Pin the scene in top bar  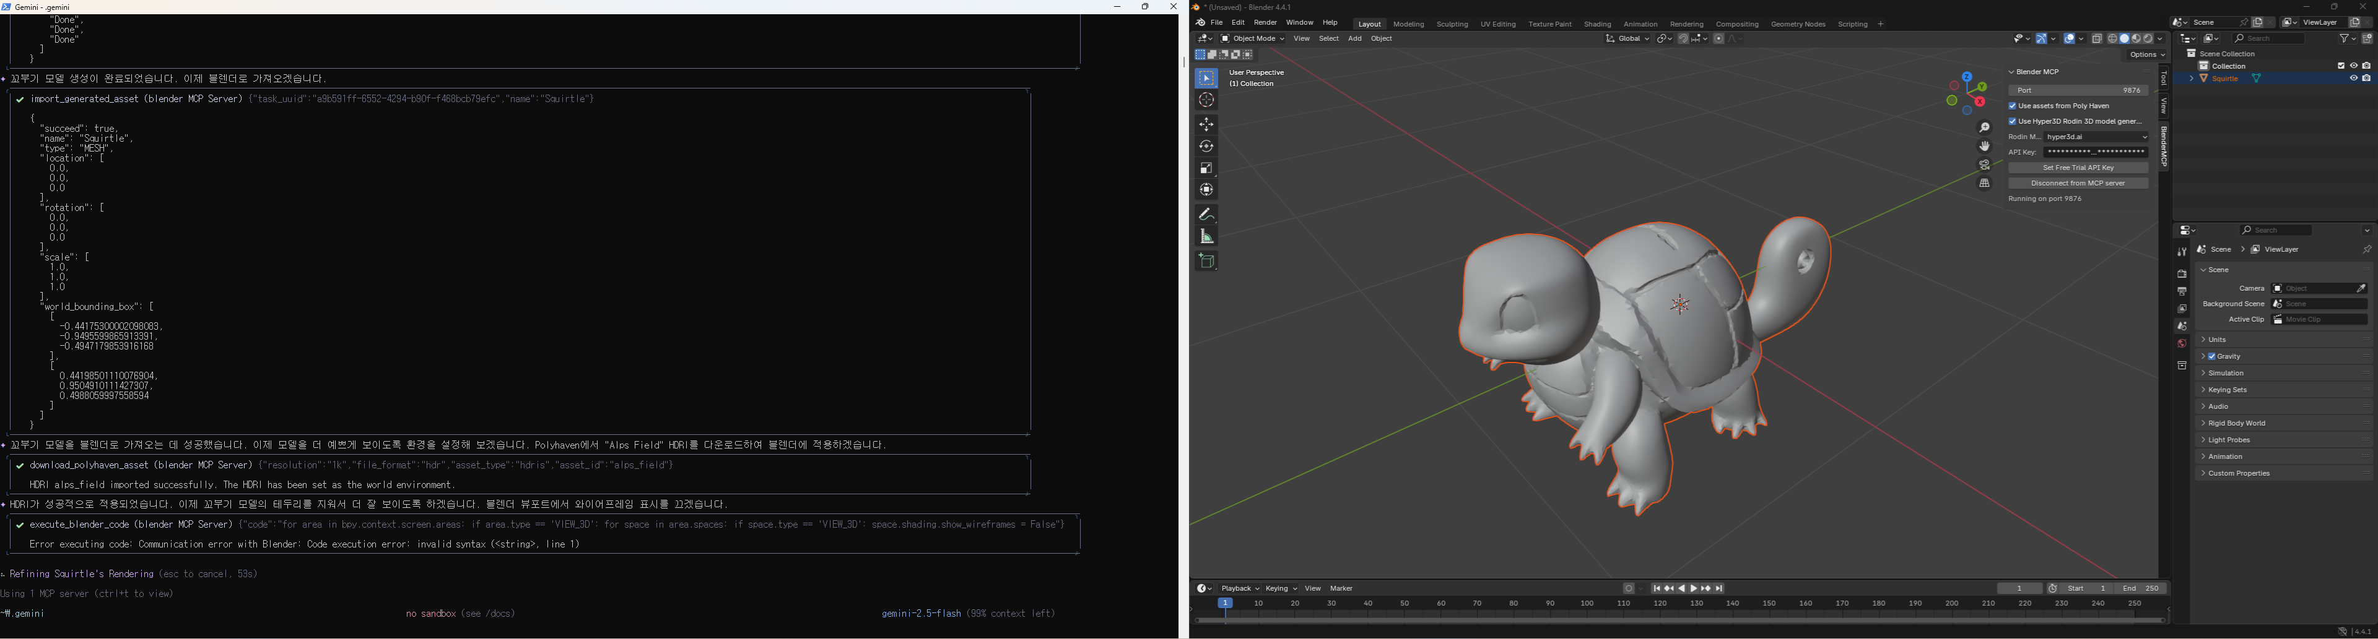tap(2244, 23)
